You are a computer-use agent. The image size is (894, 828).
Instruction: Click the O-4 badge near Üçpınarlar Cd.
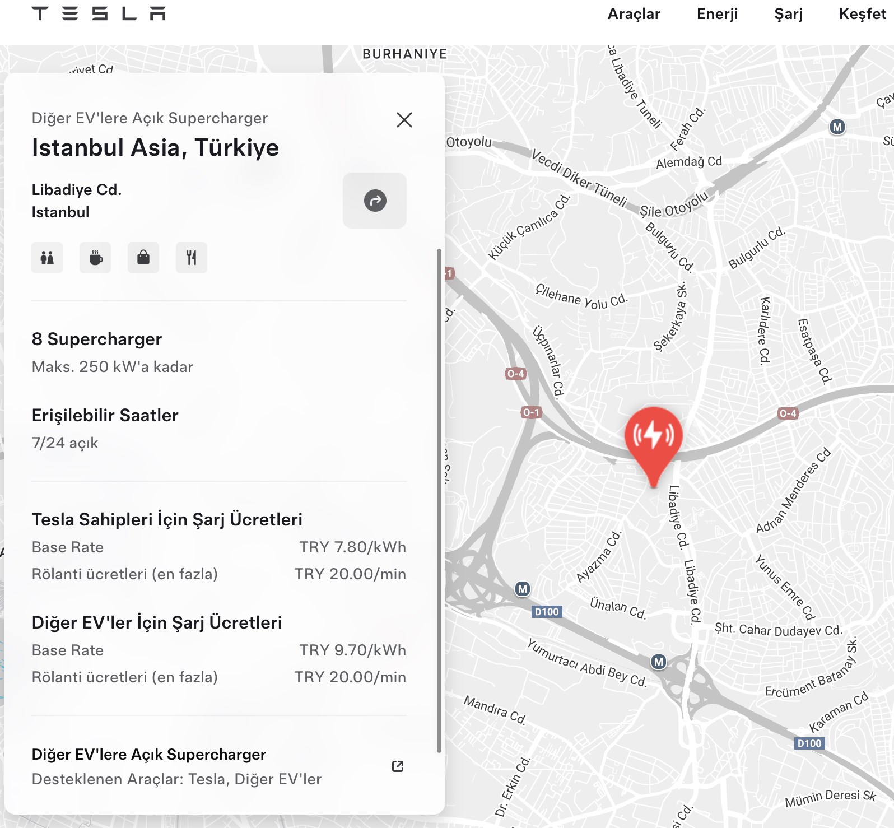(515, 374)
